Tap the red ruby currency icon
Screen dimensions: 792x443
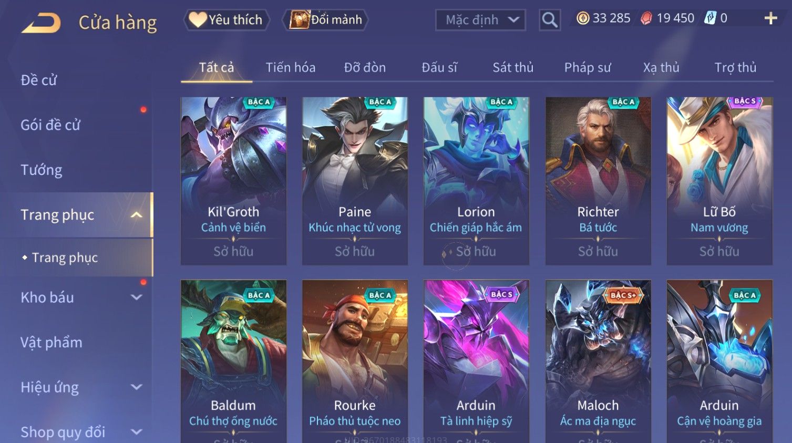pos(646,18)
